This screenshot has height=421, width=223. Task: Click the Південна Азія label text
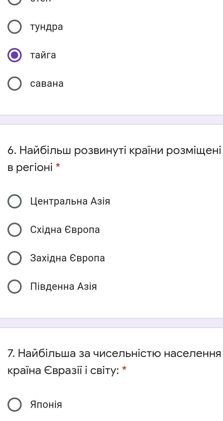tap(63, 286)
